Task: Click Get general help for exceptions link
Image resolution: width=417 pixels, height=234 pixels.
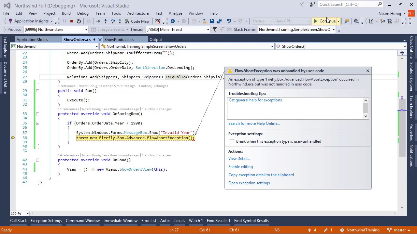Action: 256,100
